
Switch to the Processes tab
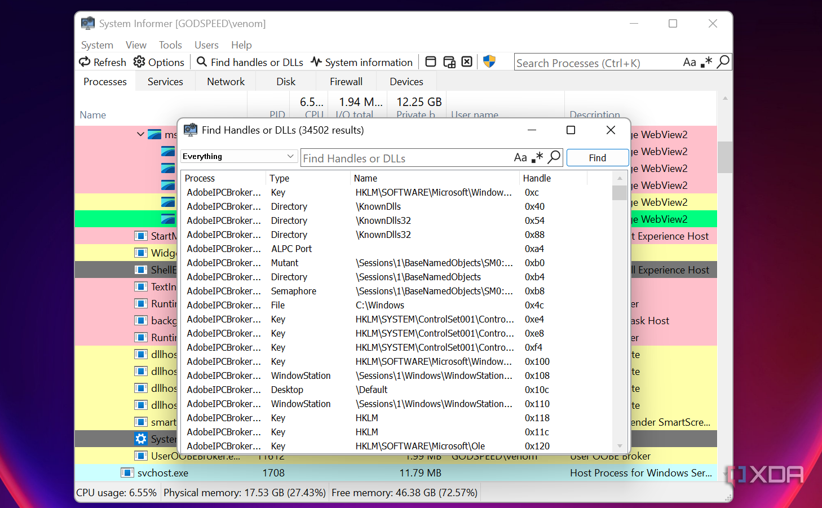[x=105, y=82]
